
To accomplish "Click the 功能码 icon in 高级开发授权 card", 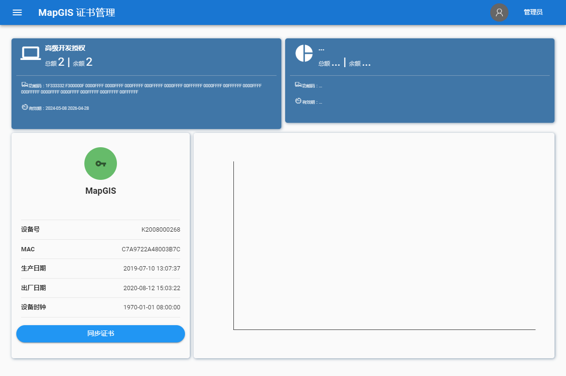I will click(x=24, y=84).
